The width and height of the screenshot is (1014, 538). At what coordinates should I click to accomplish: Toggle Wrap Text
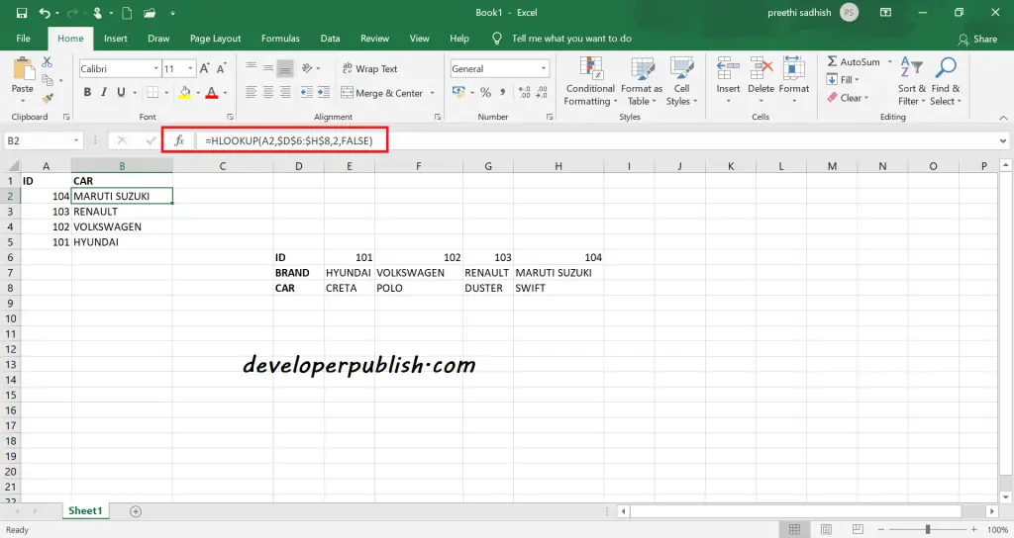point(369,68)
